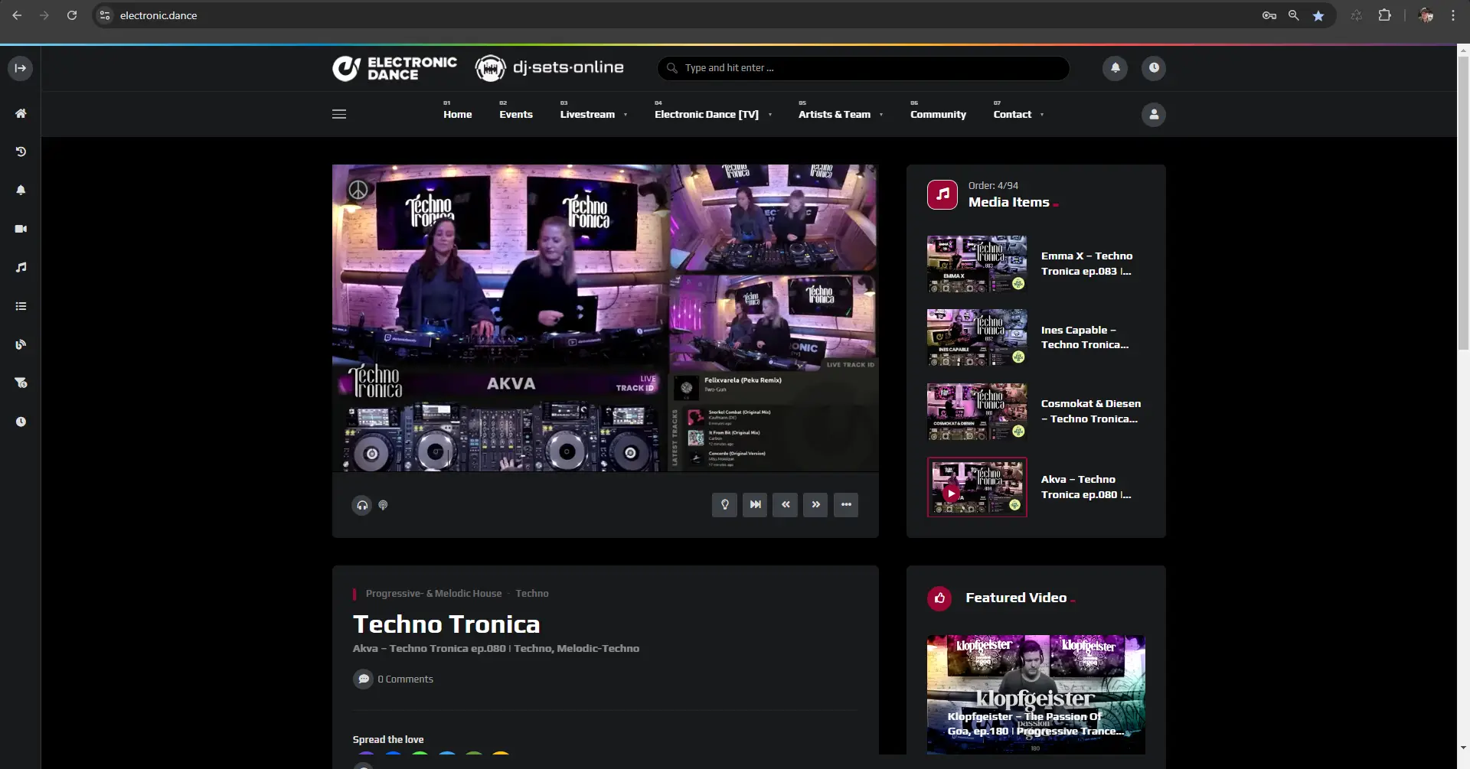Open the Community menu item
Screen dimensions: 1470x769
(938, 115)
